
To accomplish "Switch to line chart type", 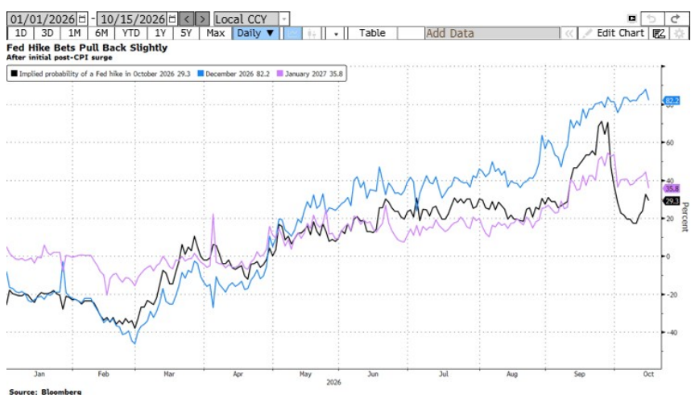I will [x=292, y=34].
